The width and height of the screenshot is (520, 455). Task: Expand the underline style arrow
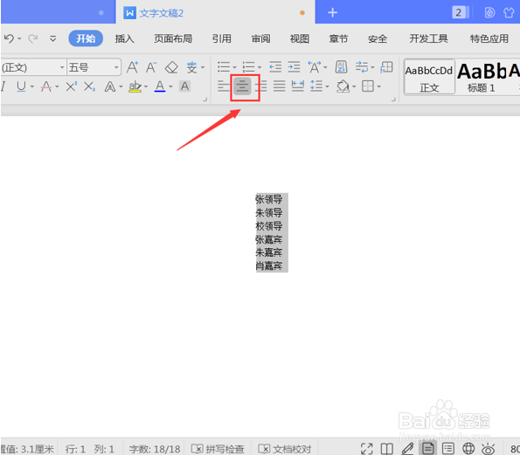click(32, 86)
